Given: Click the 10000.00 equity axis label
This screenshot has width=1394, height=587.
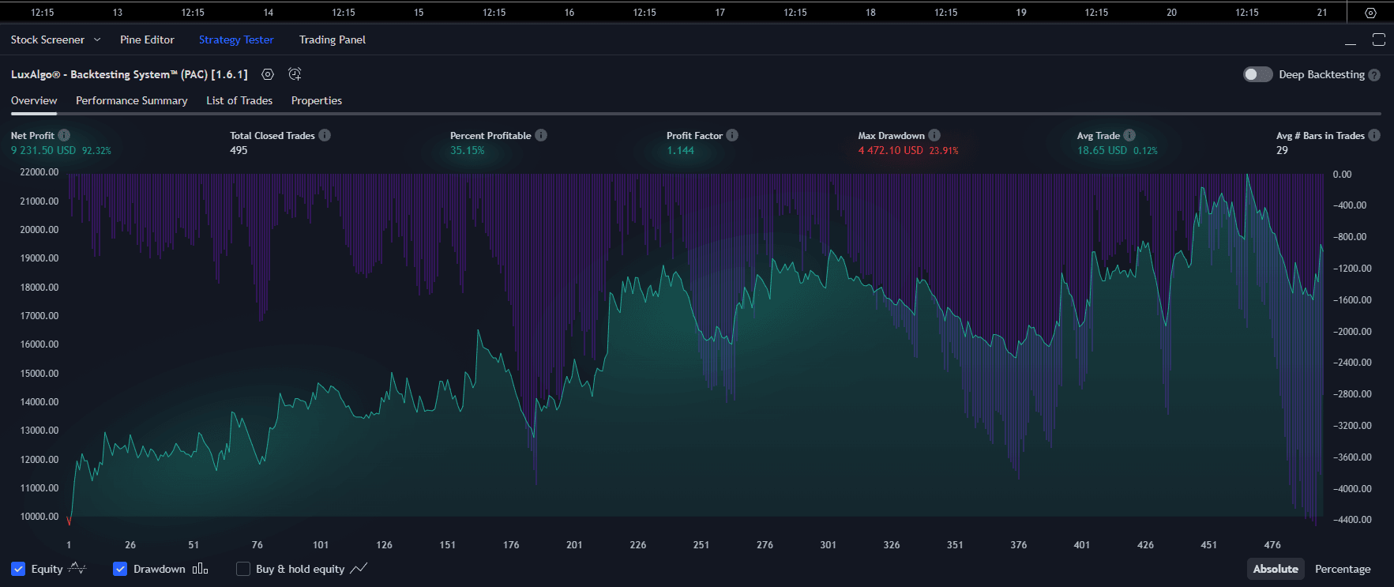Looking at the screenshot, I should 39,517.
